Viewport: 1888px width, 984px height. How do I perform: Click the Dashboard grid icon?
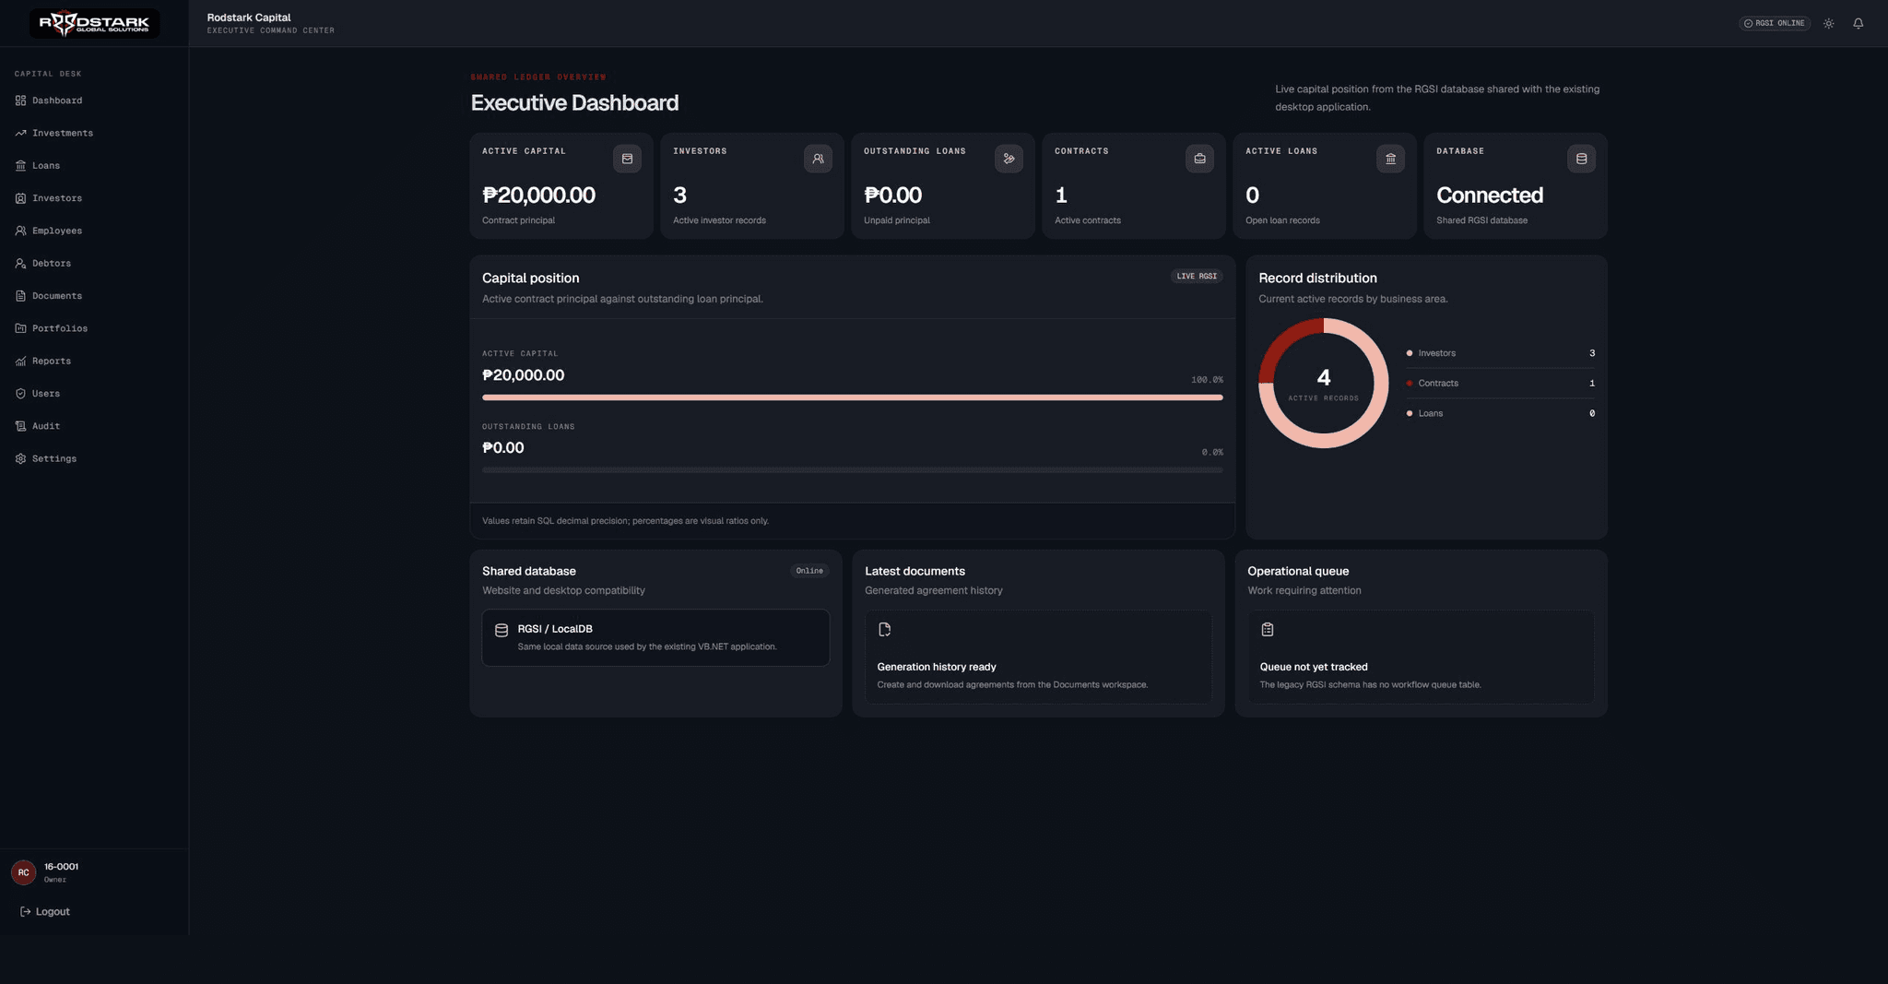pyautogui.click(x=20, y=101)
